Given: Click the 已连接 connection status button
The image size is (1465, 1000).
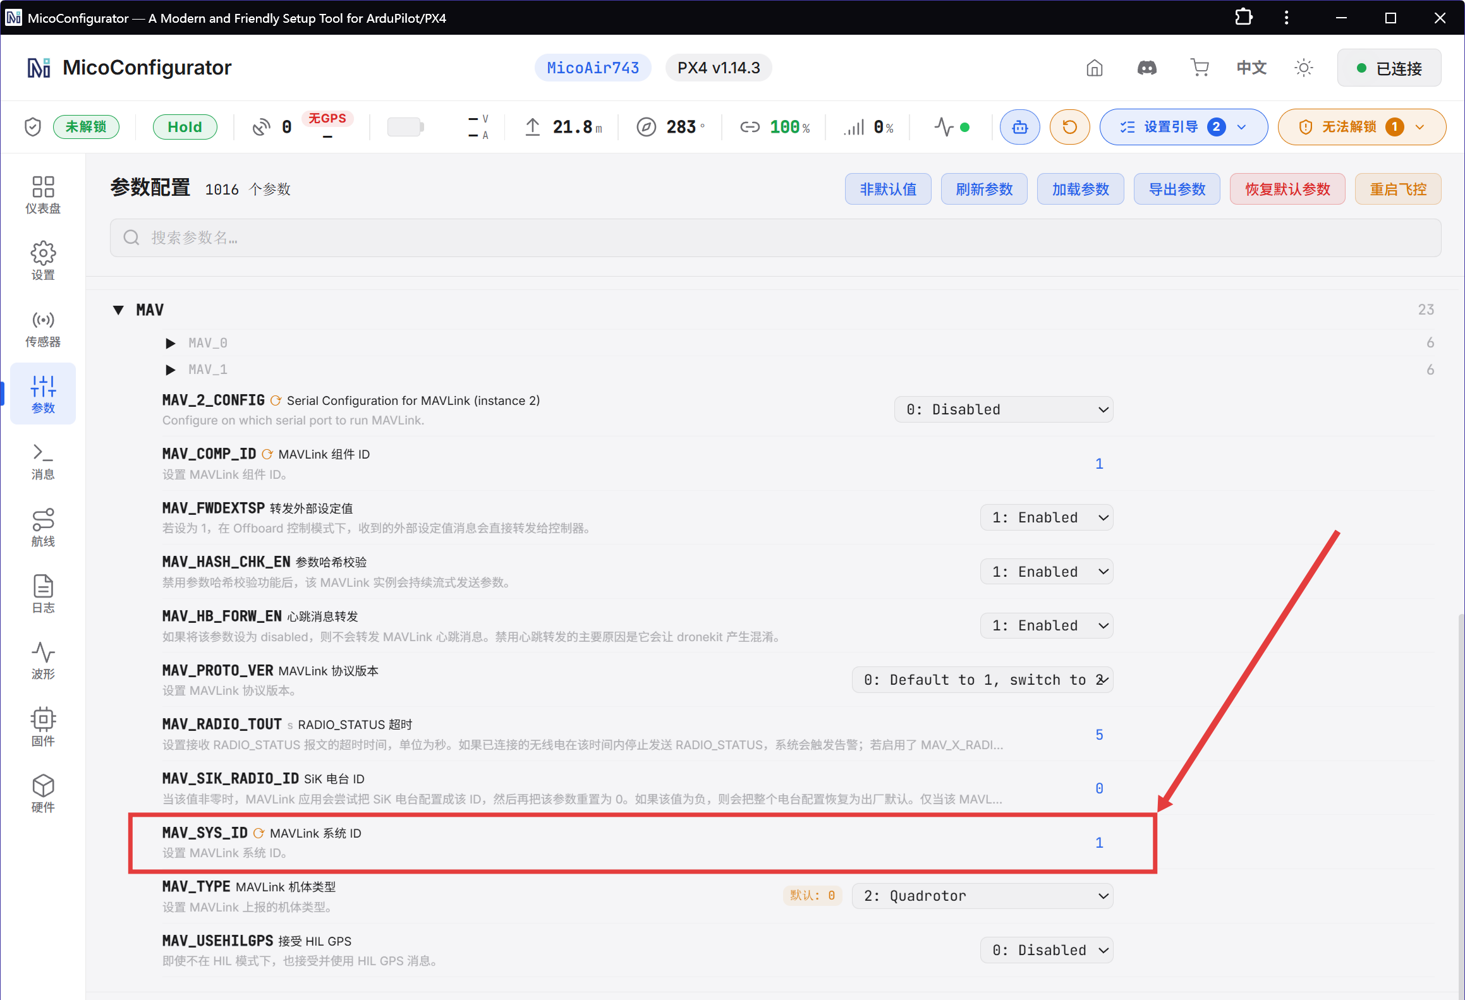Looking at the screenshot, I should point(1389,68).
